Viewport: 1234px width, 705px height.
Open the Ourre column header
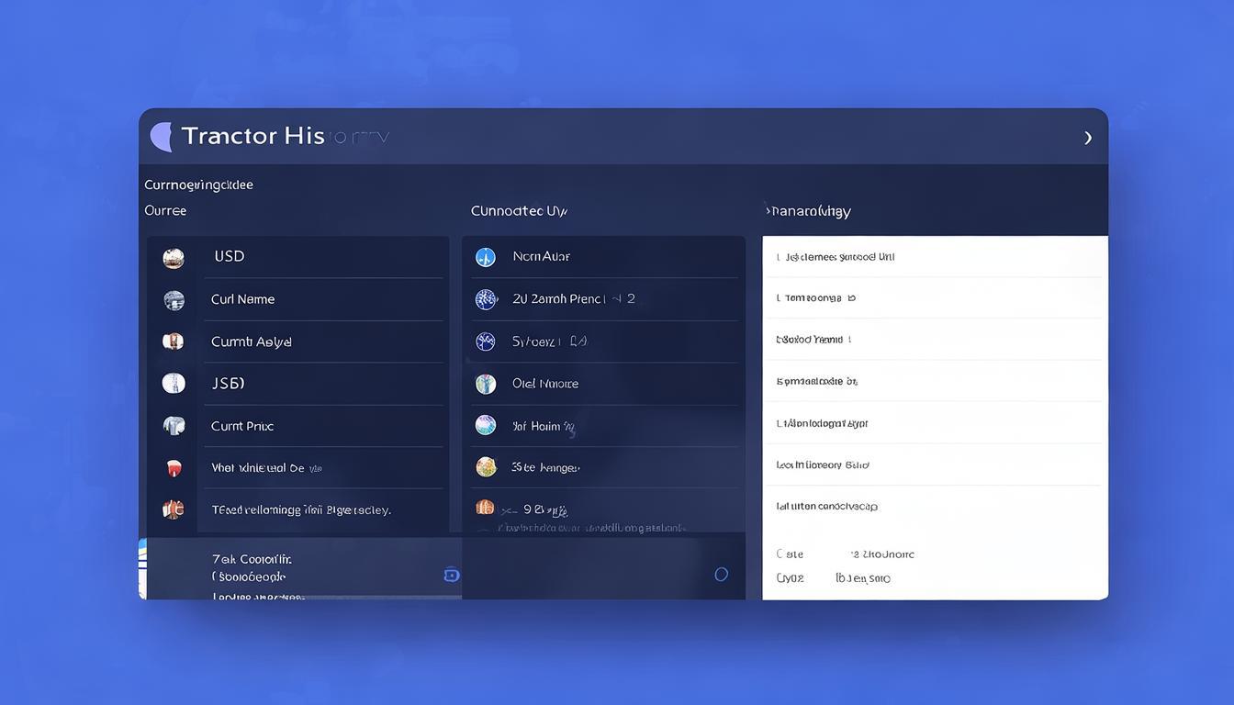[x=165, y=211]
